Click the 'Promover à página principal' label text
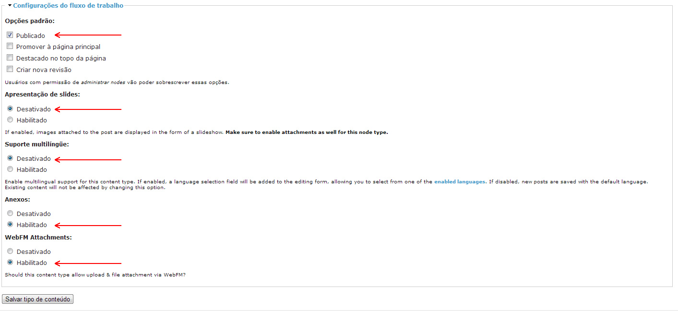This screenshot has width=678, height=311. click(58, 47)
